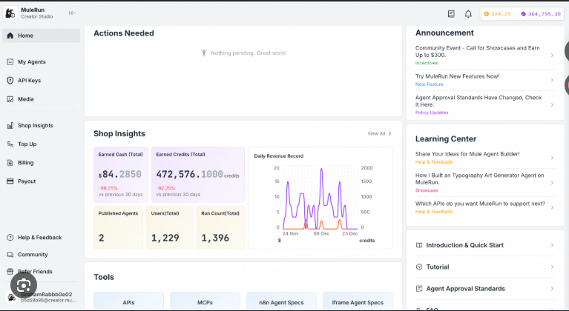
Task: Click the Billing document icon
Action: pos(10,163)
